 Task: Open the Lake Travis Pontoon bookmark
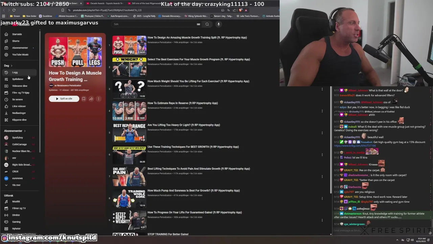(249, 16)
